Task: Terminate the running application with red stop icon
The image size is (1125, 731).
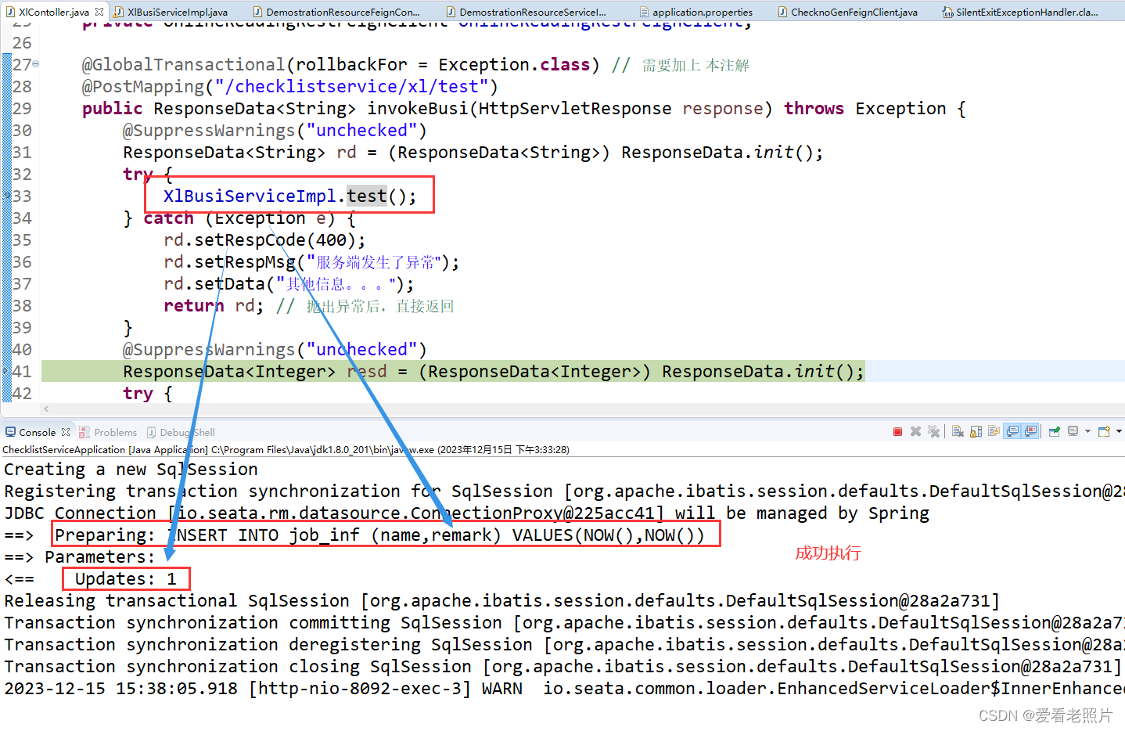Action: click(897, 431)
